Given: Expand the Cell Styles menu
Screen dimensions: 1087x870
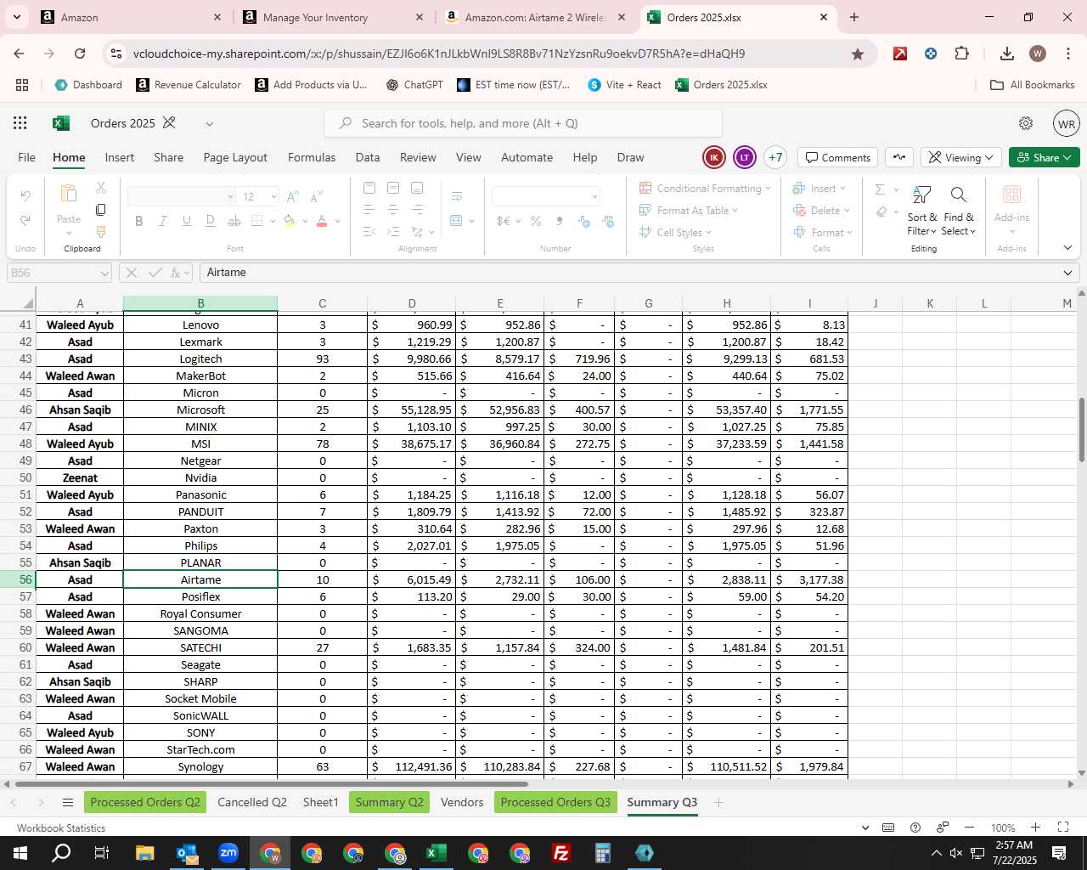Looking at the screenshot, I should (x=676, y=233).
